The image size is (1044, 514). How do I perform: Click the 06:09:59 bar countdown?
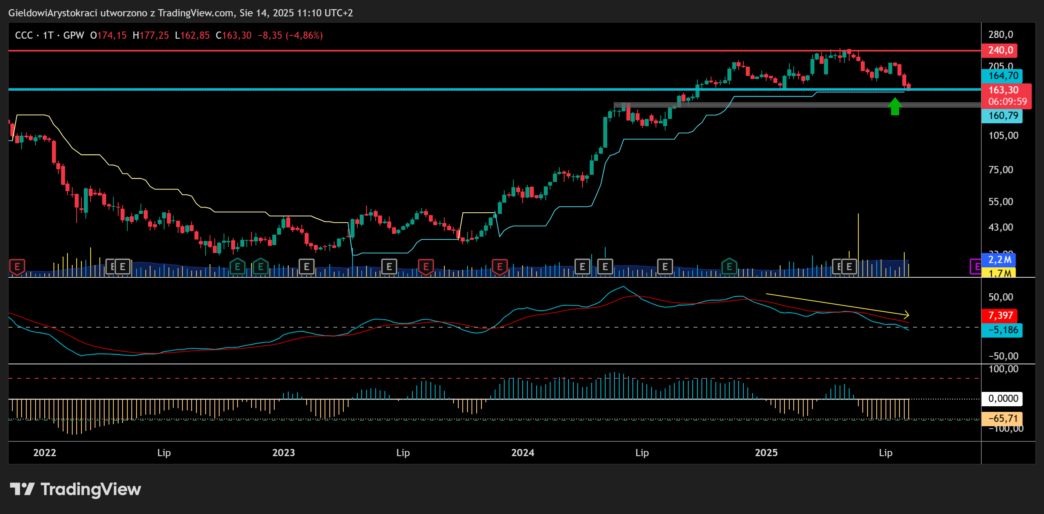click(x=1007, y=102)
